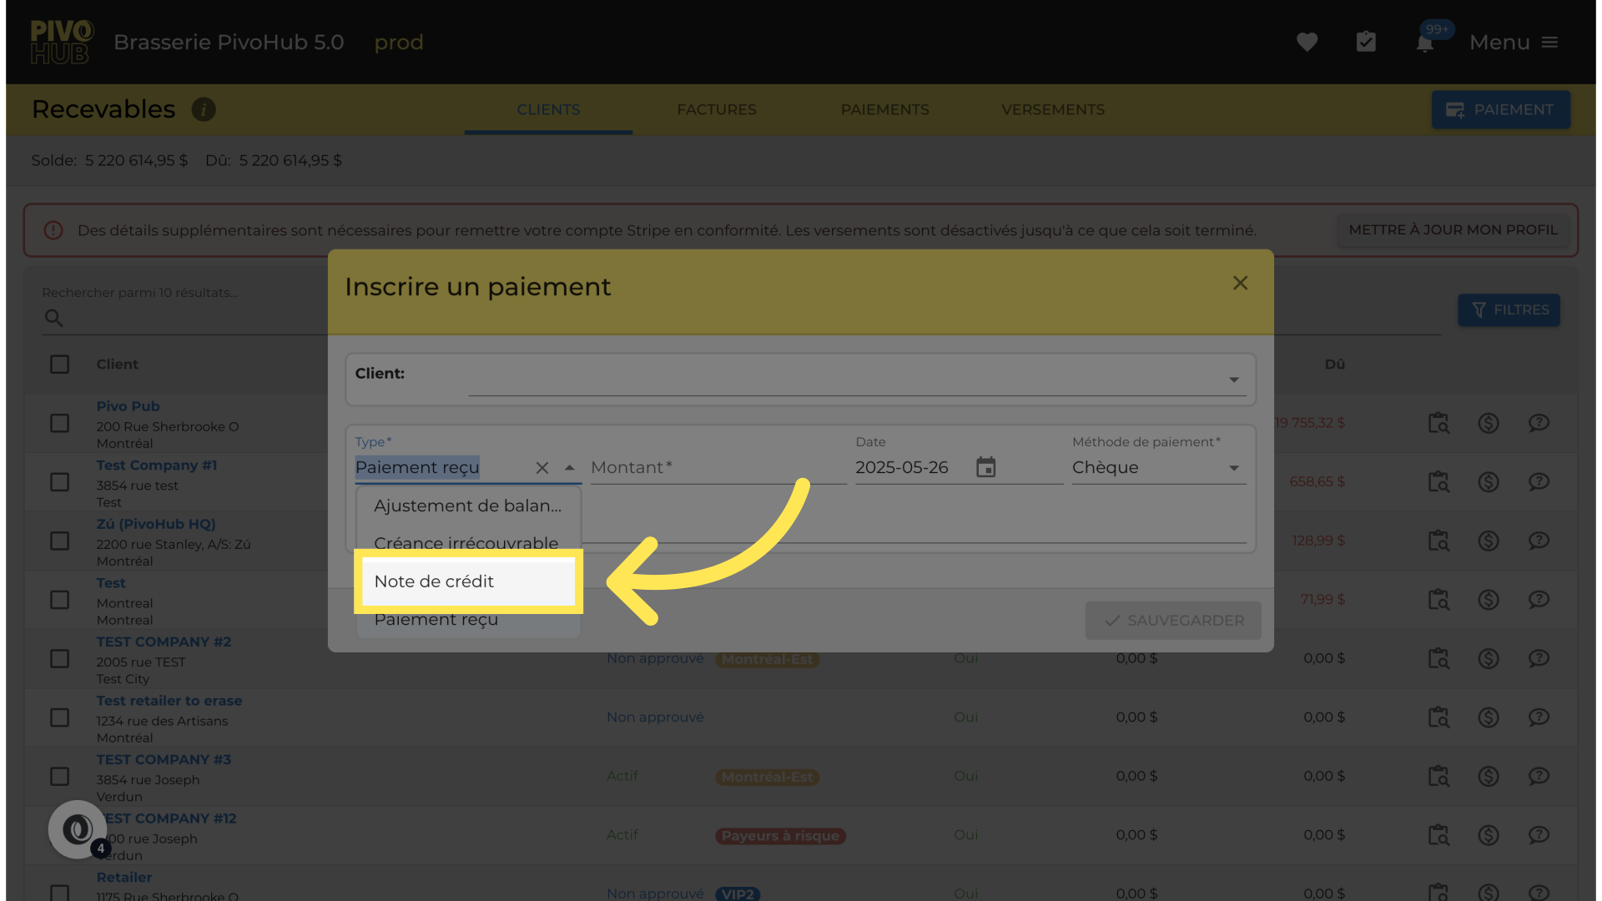Open the clipboard tasks icon in header

[1366, 42]
